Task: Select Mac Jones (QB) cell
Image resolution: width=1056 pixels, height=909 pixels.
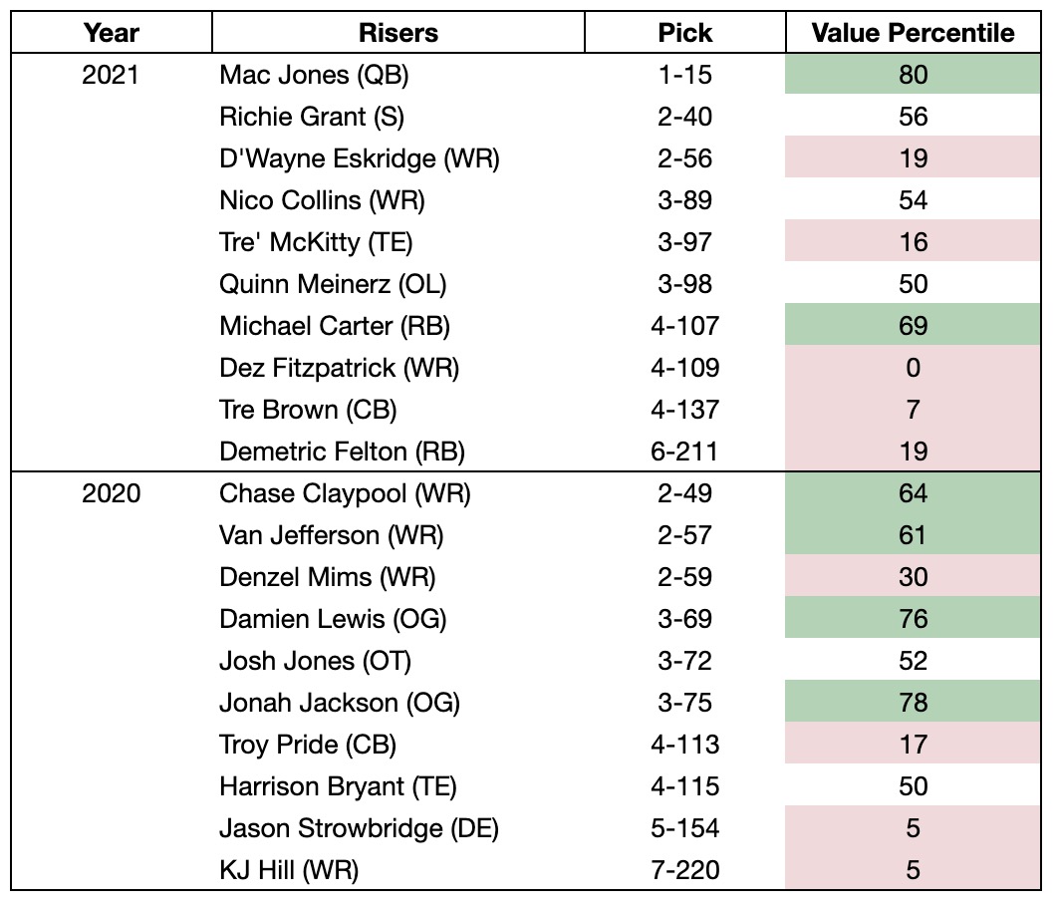Action: click(315, 75)
